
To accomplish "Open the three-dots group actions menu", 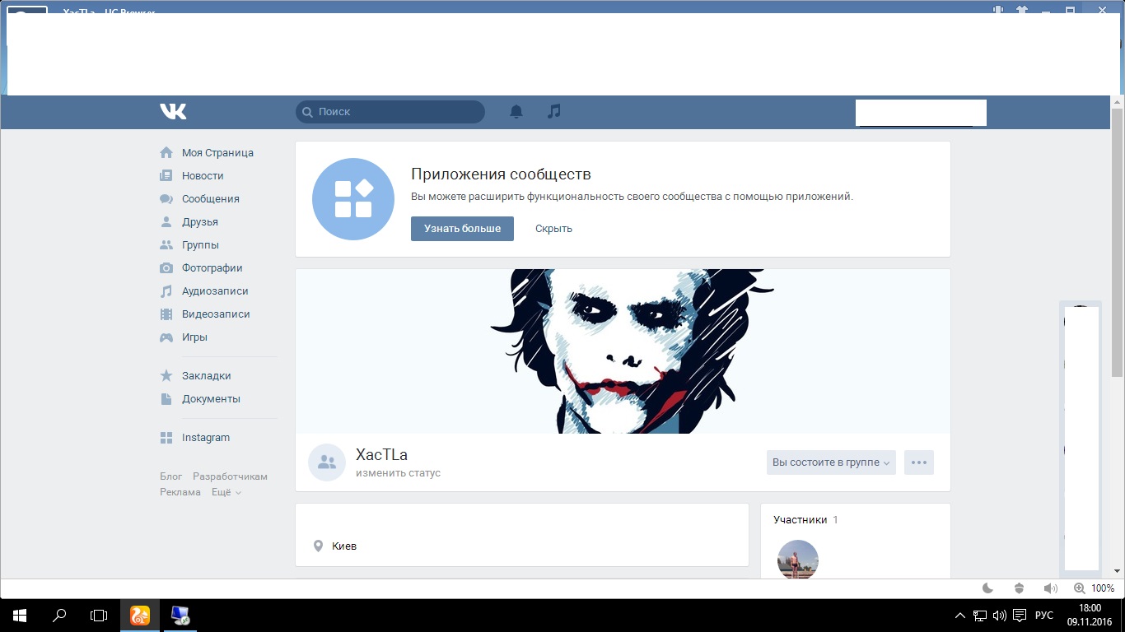I will 919,462.
